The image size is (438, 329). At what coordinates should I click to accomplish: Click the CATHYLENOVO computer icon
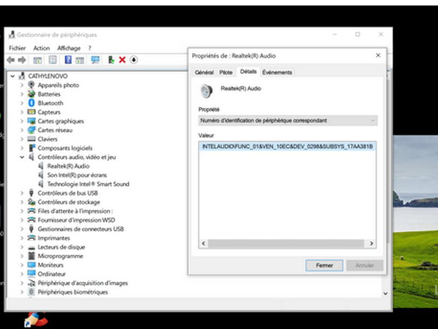coord(22,76)
